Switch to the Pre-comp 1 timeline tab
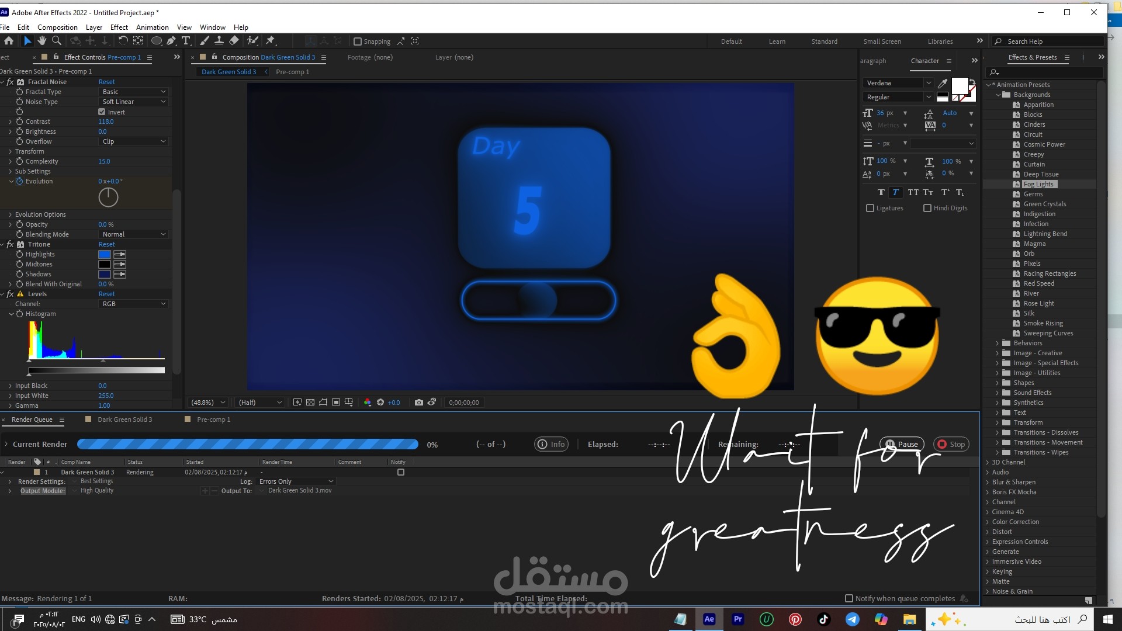Viewport: 1122px width, 631px height. click(214, 419)
